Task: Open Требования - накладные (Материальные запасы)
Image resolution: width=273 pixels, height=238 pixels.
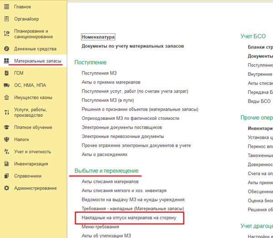Action: point(133,209)
